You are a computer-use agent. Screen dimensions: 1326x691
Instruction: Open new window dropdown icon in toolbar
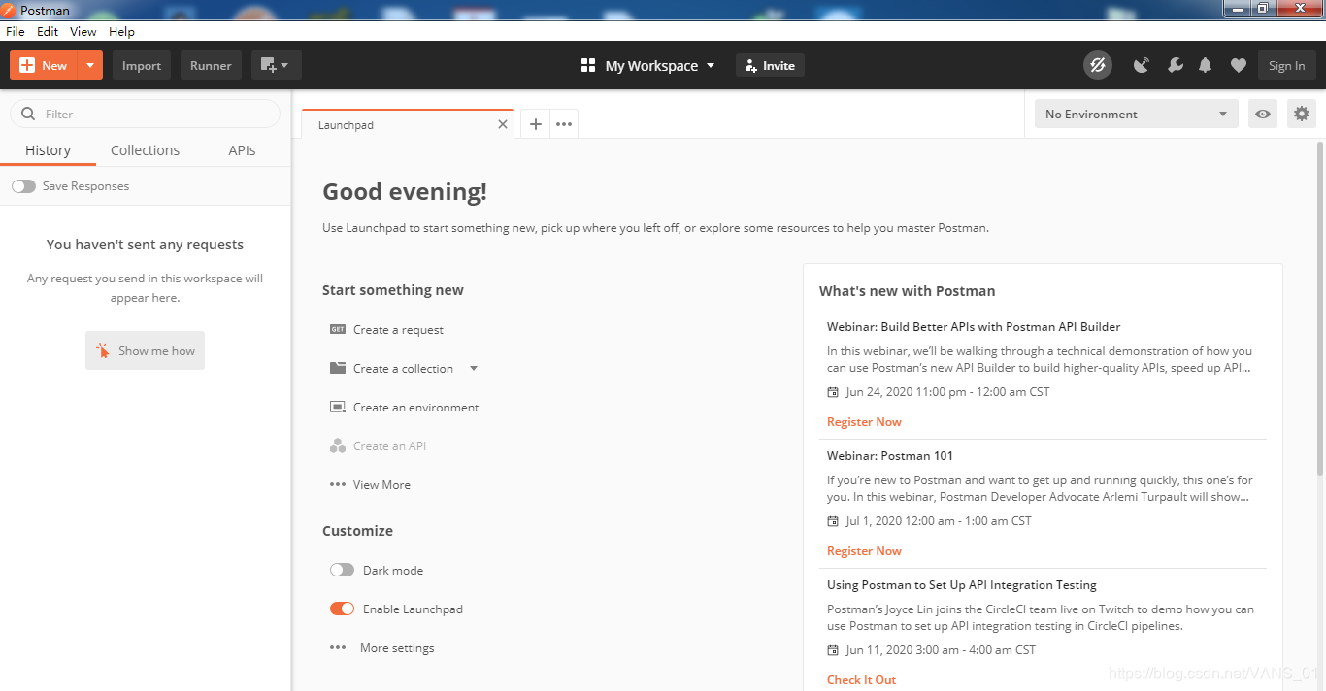[x=276, y=65]
